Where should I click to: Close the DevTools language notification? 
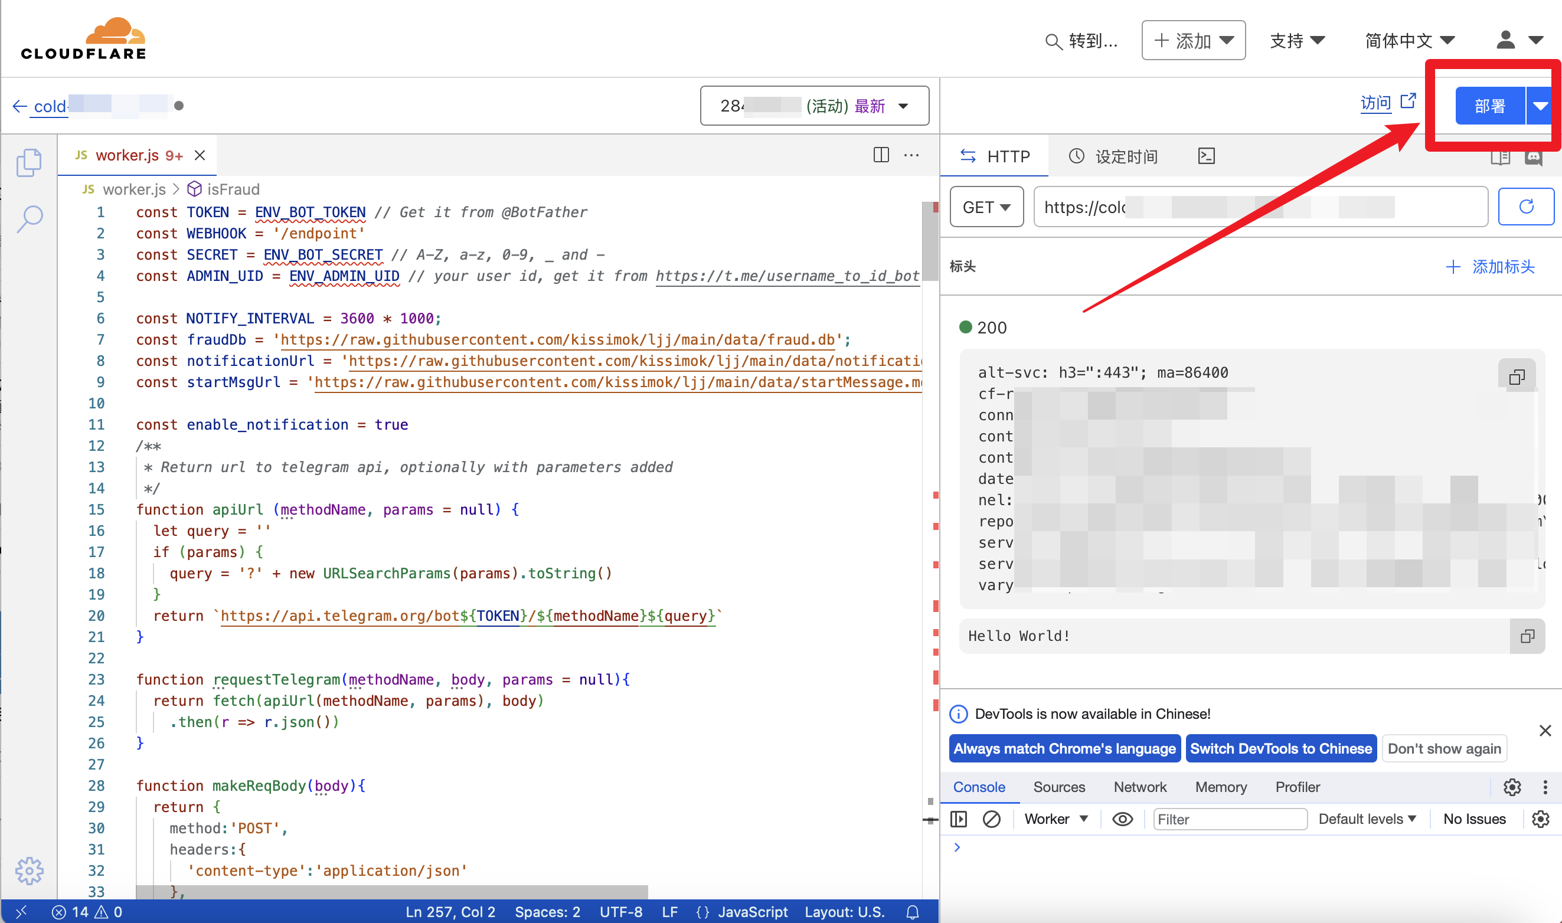click(x=1545, y=730)
